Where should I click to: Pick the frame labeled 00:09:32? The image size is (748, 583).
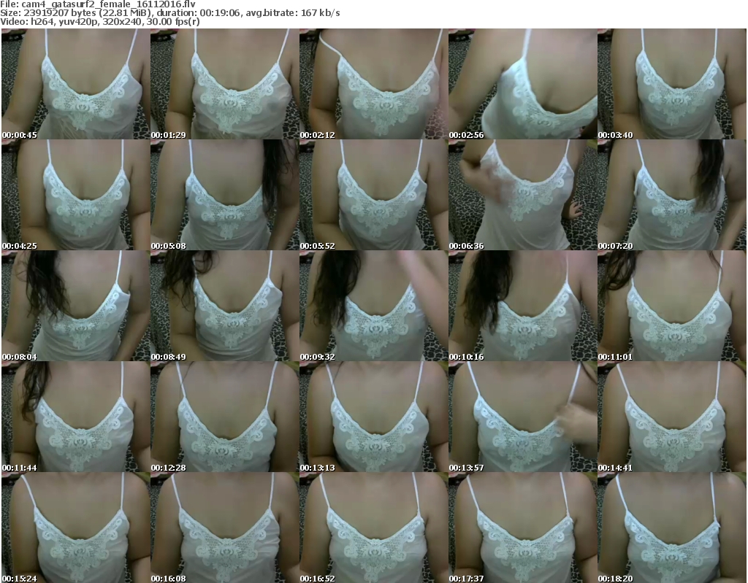point(373,306)
